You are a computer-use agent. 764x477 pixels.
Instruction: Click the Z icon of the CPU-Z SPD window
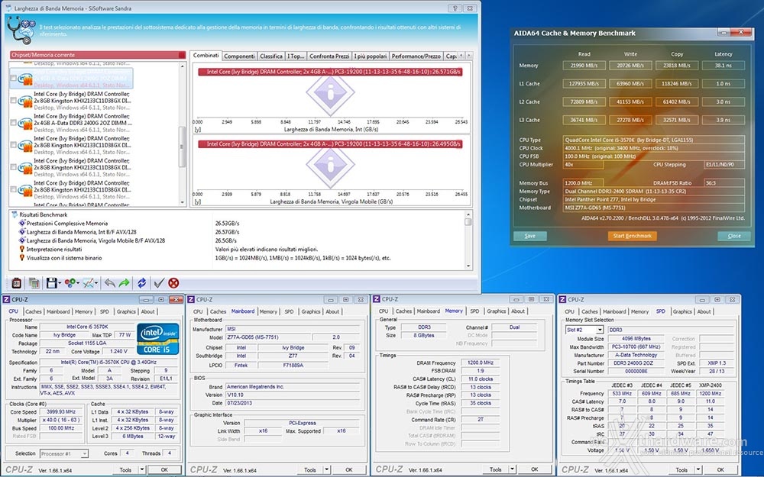(x=562, y=299)
